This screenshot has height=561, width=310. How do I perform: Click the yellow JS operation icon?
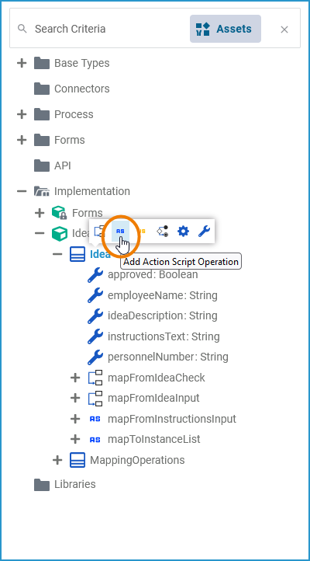pos(141,231)
